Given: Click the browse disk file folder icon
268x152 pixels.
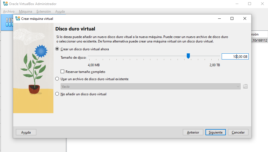Looking at the screenshot, I should (245, 87).
